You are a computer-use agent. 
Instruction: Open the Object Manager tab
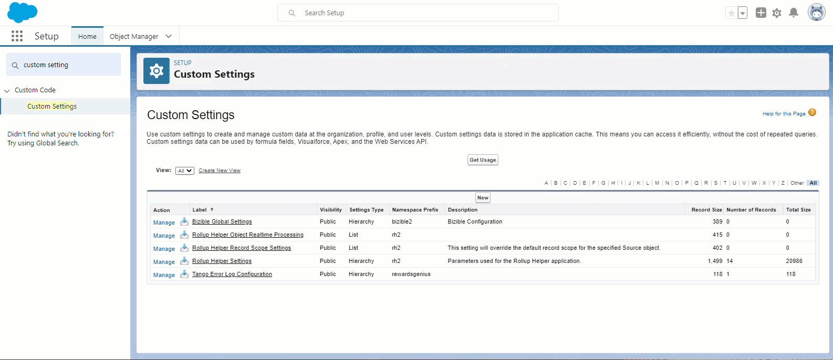click(134, 36)
